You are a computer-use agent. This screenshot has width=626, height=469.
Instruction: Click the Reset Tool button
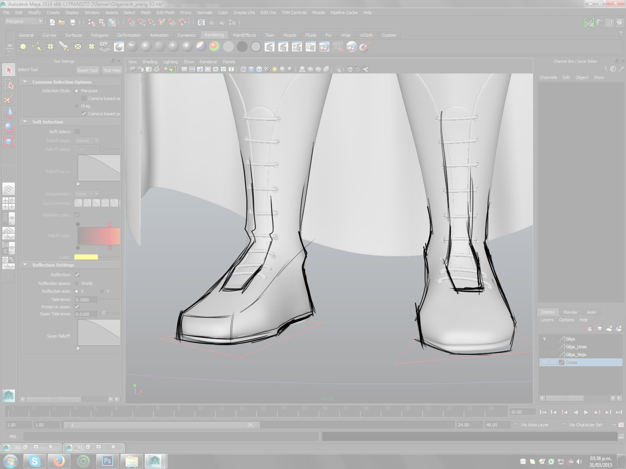click(87, 70)
